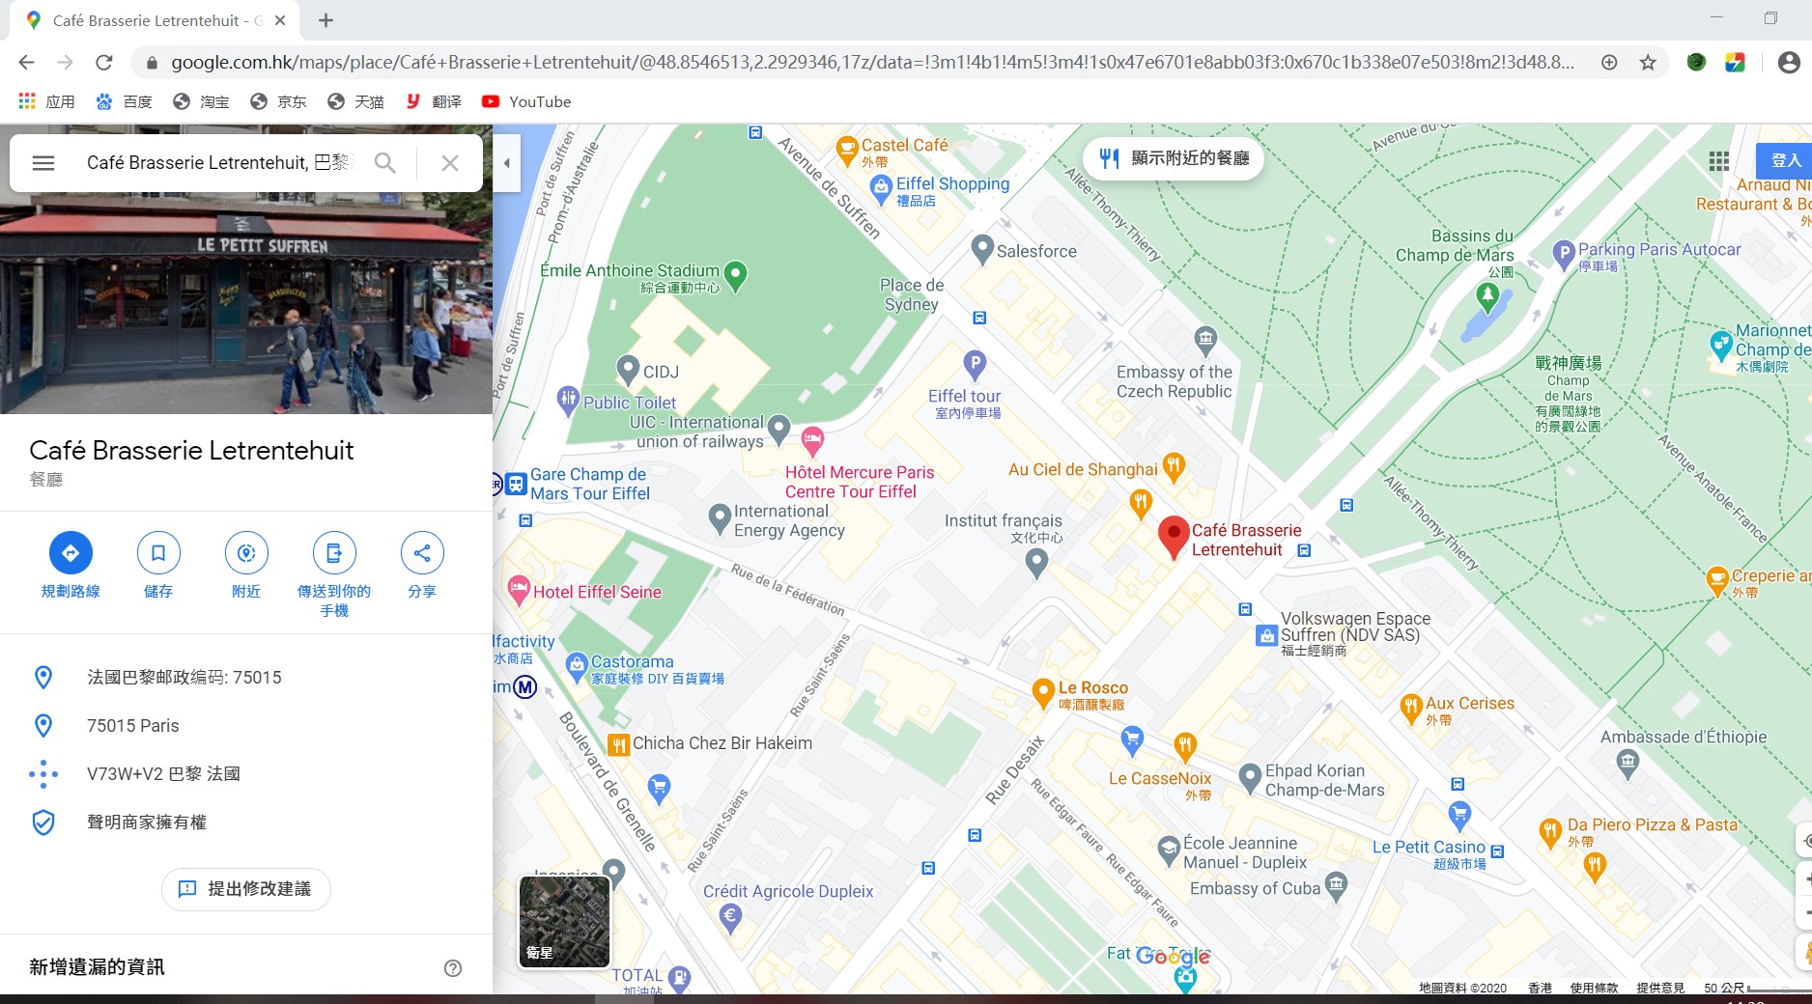Click the Crédit Agricole Dupleix marker
1812x1004 pixels.
[731, 917]
